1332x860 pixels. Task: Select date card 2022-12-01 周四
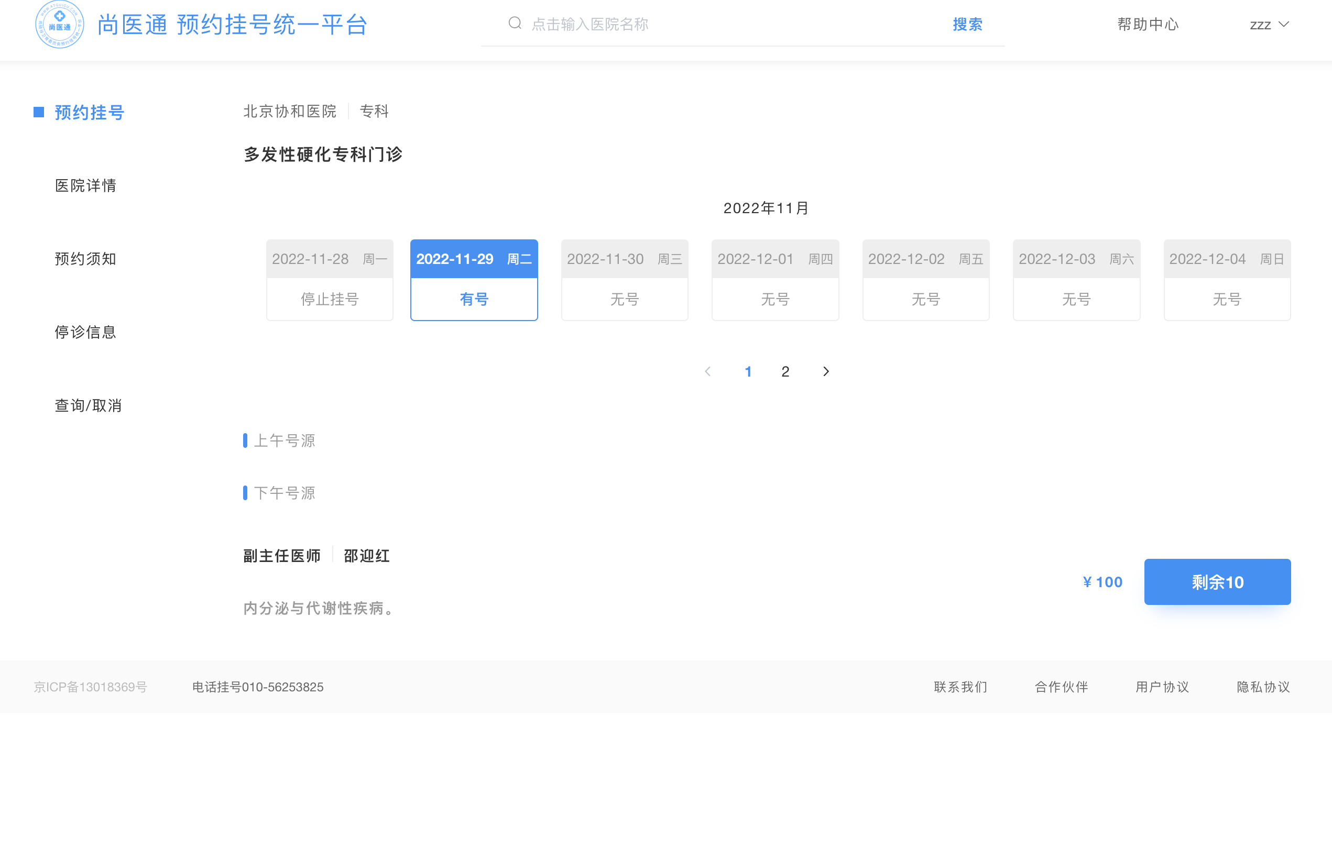775,280
